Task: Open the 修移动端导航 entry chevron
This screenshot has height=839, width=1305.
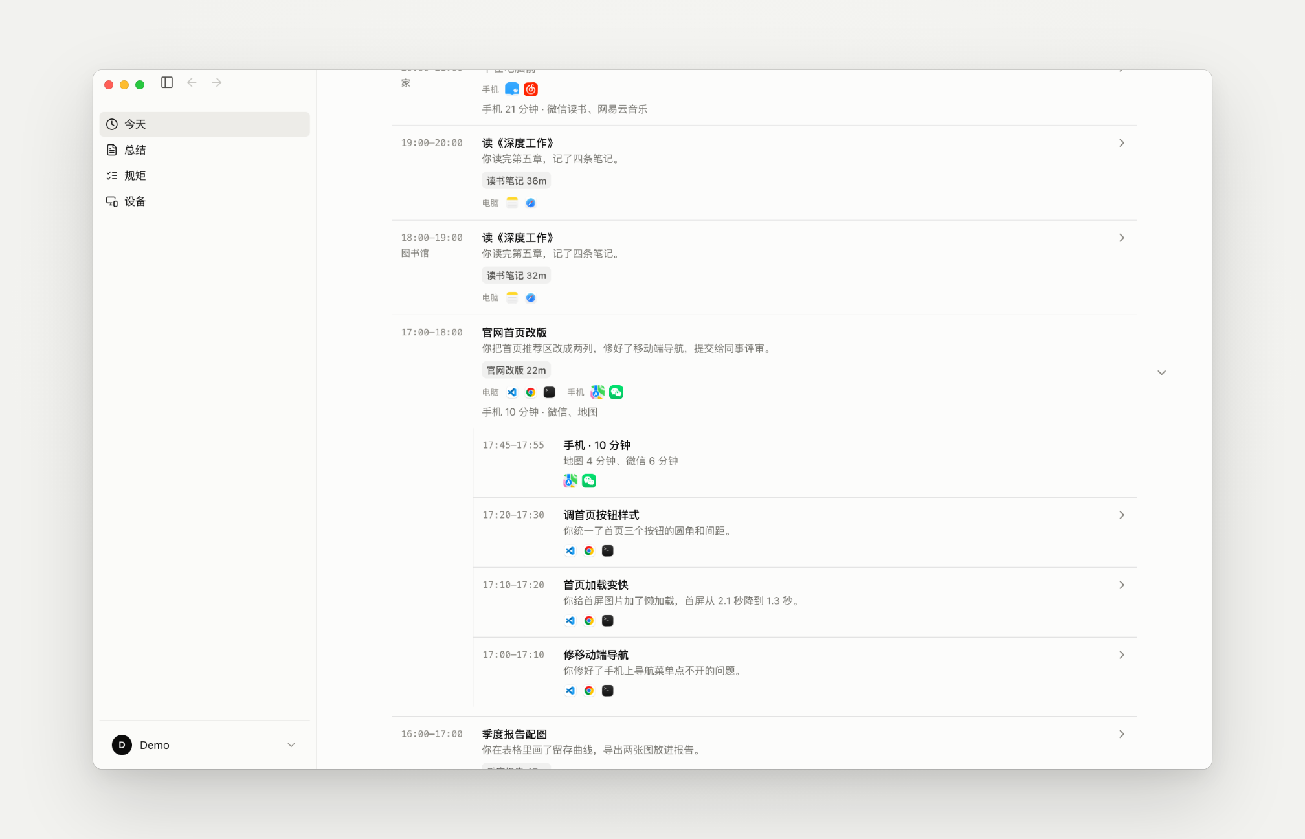Action: coord(1122,655)
